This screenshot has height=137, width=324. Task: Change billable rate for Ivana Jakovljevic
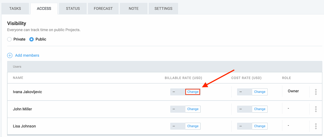(x=193, y=92)
